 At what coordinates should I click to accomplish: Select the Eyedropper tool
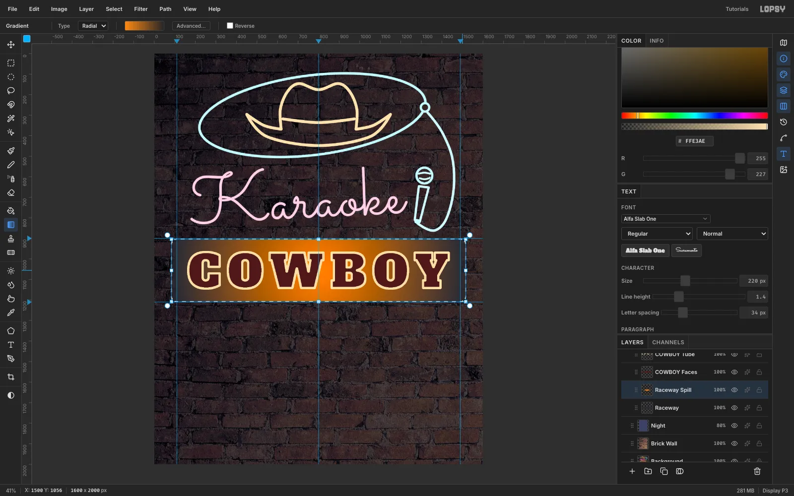(x=10, y=312)
